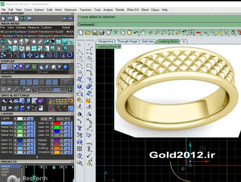The image size is (241, 182).
Task: Click the Icon History forward arrow
Action: point(71,19)
